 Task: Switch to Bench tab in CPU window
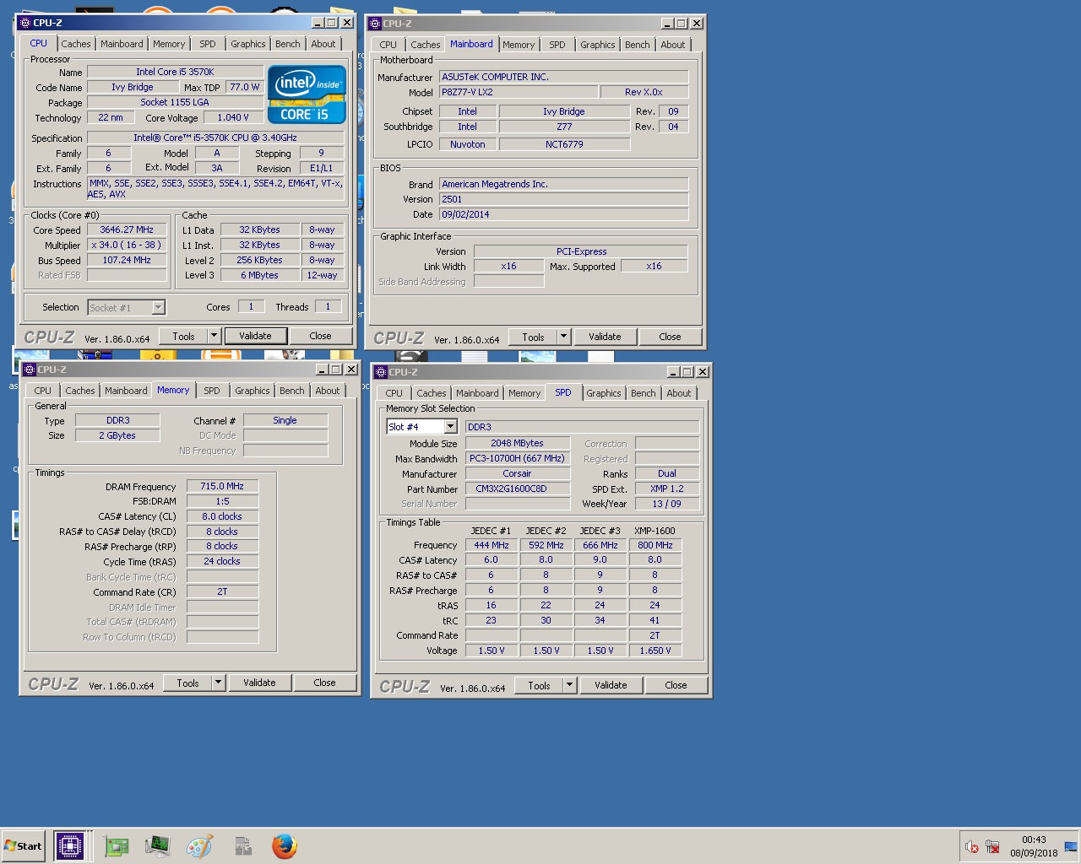point(288,44)
